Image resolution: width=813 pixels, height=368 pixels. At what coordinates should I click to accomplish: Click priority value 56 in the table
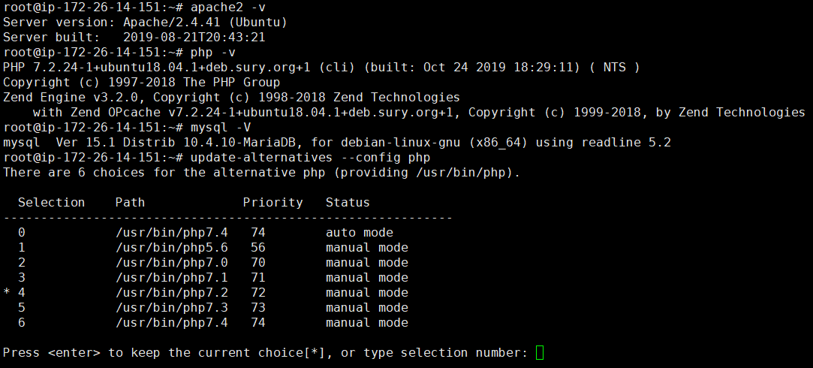click(x=257, y=248)
